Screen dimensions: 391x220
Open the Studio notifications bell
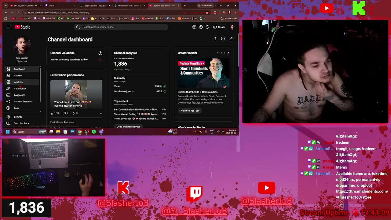(207, 27)
